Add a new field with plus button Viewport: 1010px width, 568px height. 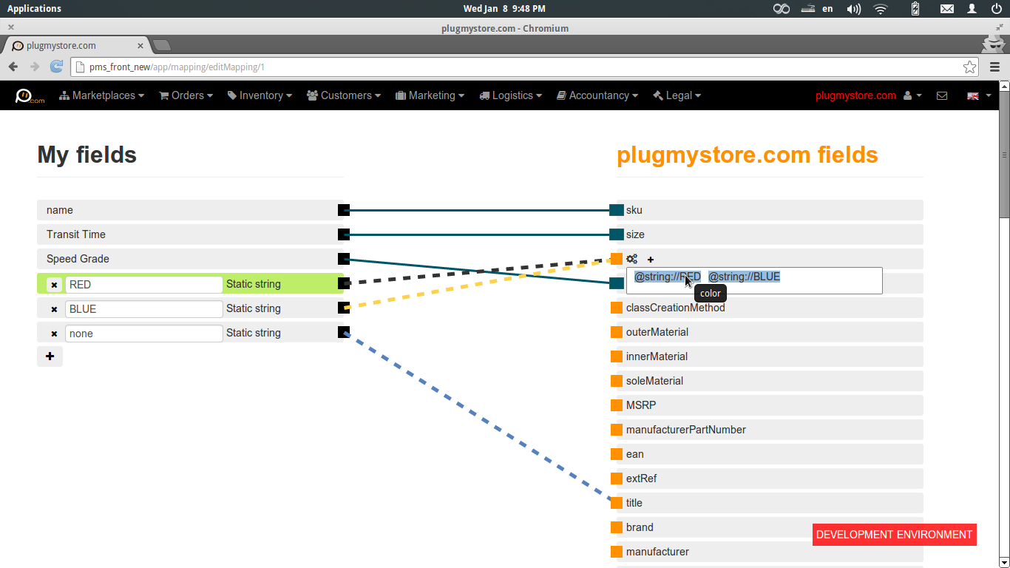50,356
